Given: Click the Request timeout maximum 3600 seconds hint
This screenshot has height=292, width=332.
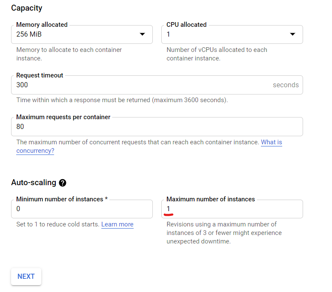Looking at the screenshot, I should pyautogui.click(x=122, y=100).
